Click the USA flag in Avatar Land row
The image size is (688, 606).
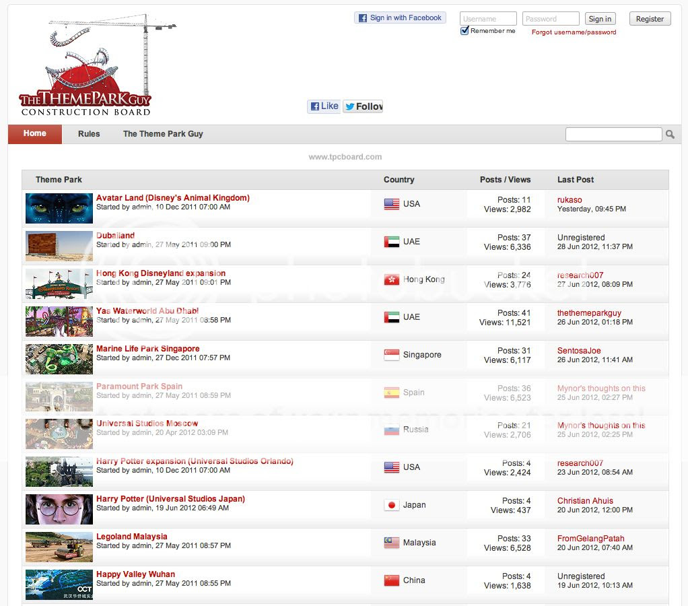391,204
